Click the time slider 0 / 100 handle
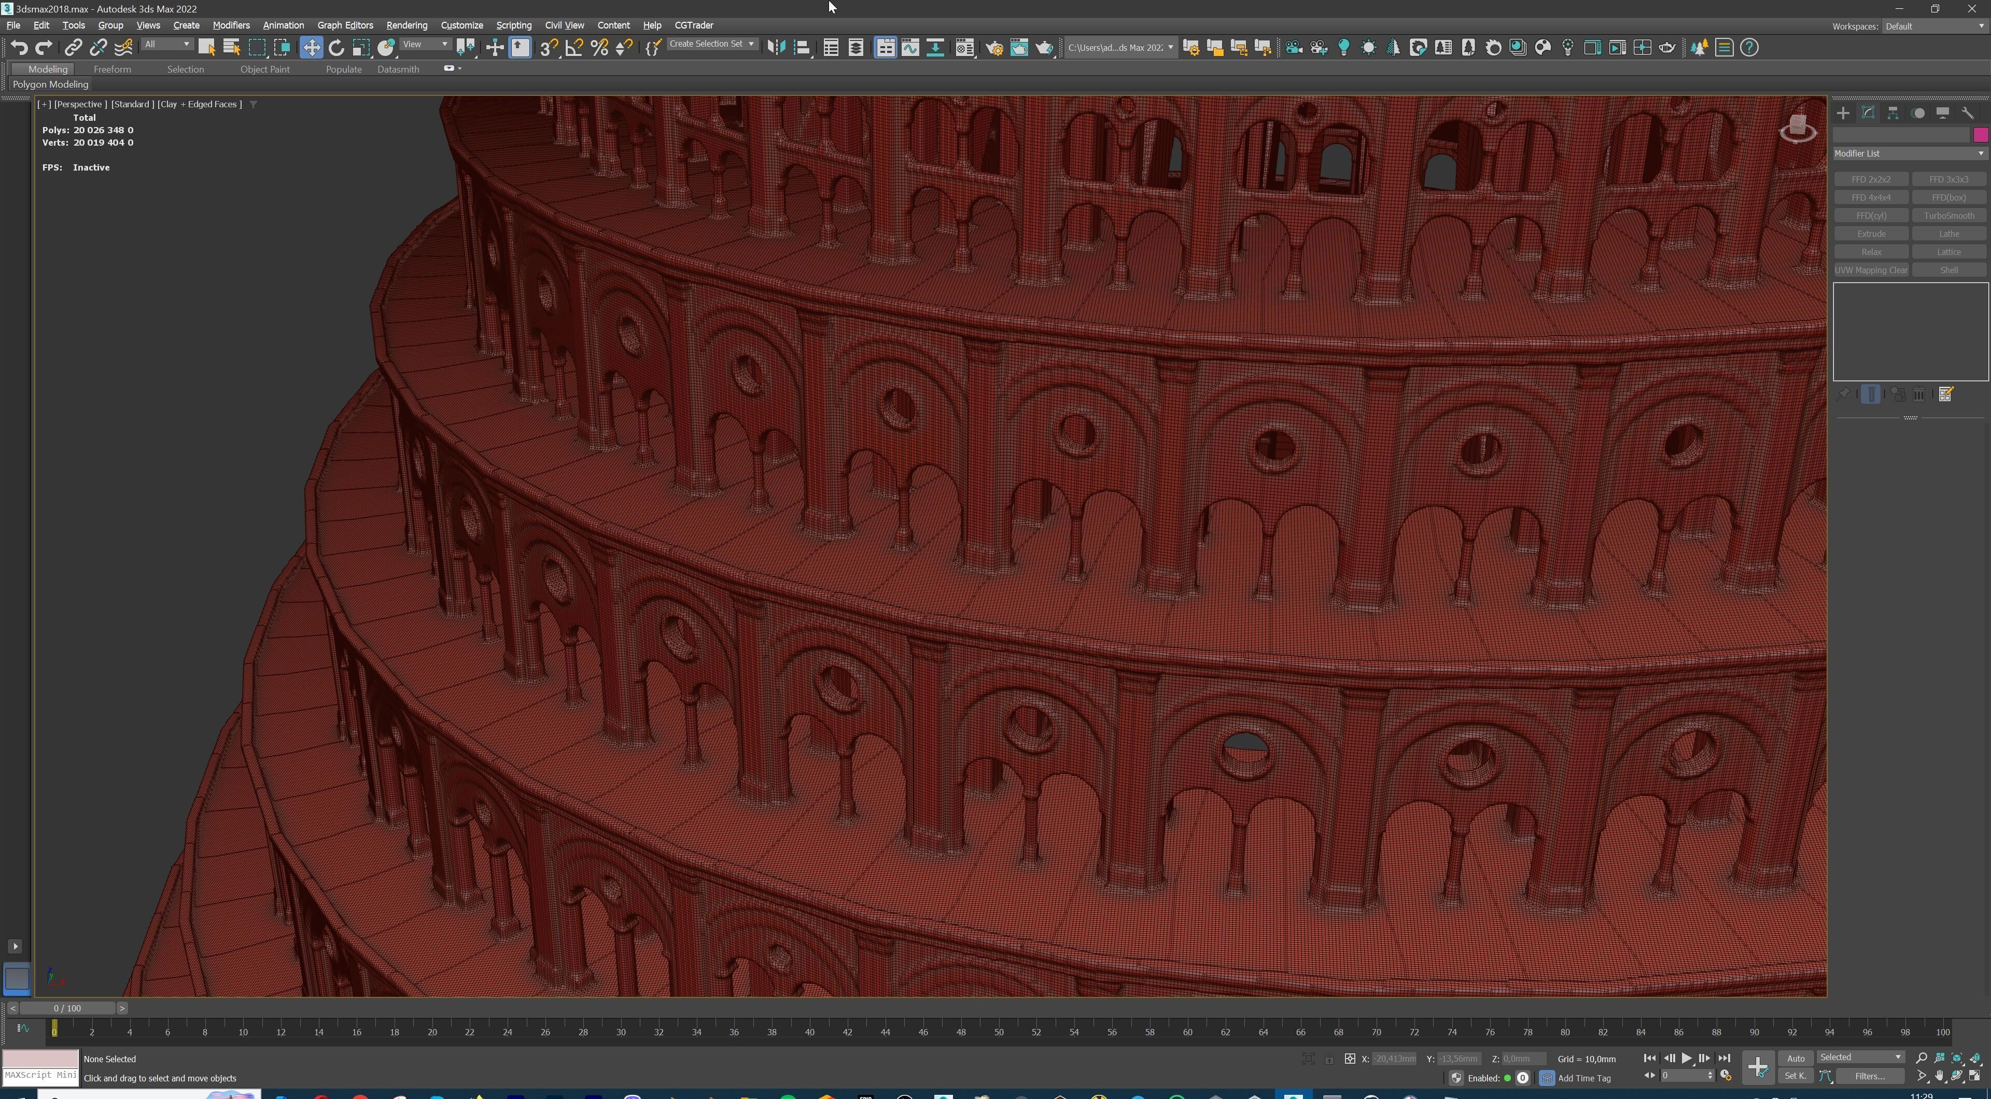The width and height of the screenshot is (1991, 1099). pos(67,1009)
